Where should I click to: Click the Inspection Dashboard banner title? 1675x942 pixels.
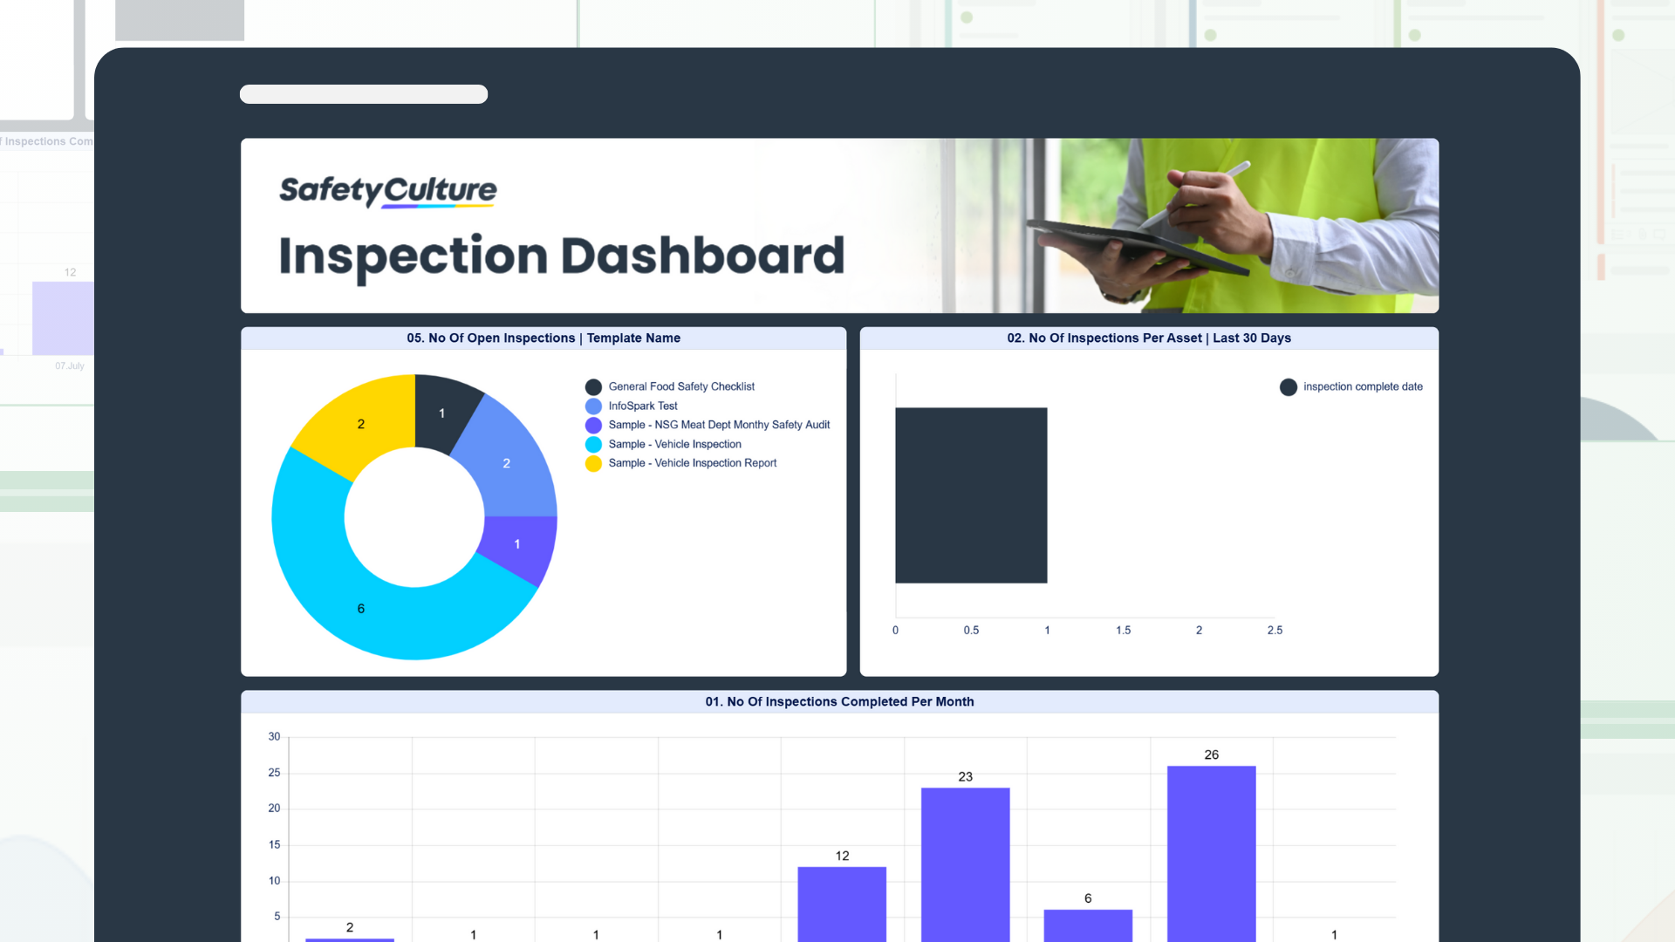click(562, 255)
